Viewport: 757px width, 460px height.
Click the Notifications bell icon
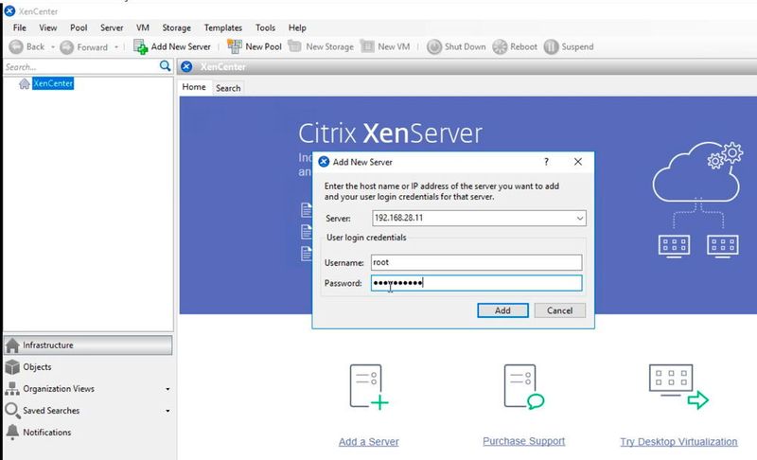12,432
